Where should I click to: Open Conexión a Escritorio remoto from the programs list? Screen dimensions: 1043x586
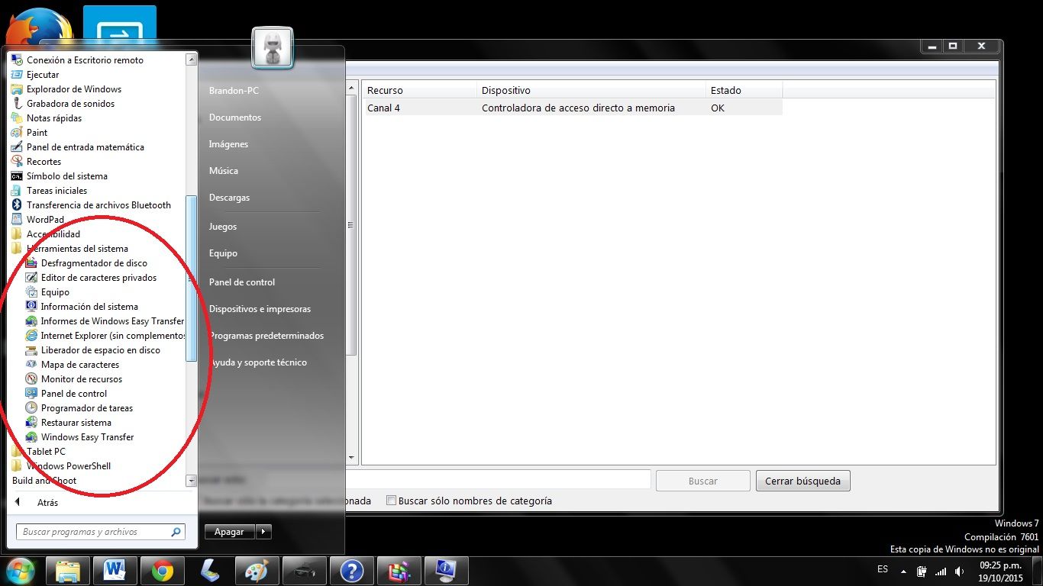click(84, 60)
